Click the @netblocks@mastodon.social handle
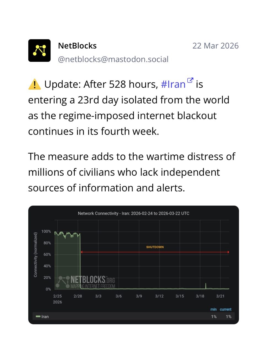Image resolution: width=267 pixels, height=353 pixels. 113,59
